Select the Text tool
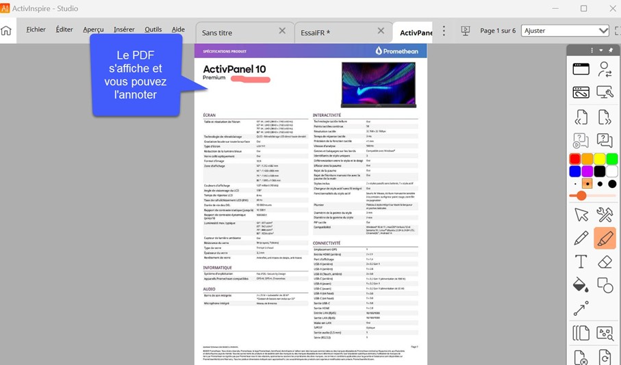The height and width of the screenshot is (365, 621). [x=581, y=261]
